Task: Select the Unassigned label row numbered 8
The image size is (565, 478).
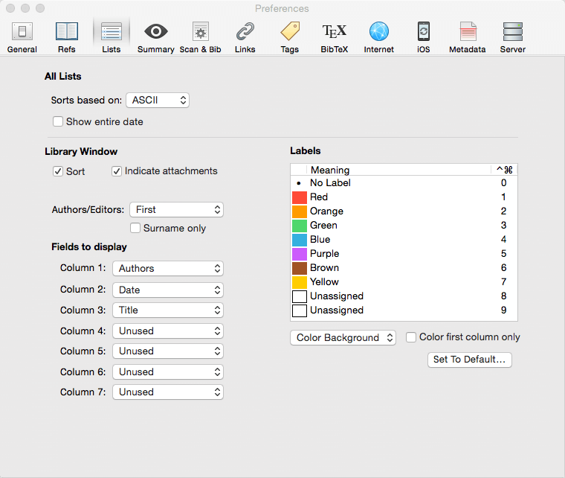Action: click(x=404, y=296)
